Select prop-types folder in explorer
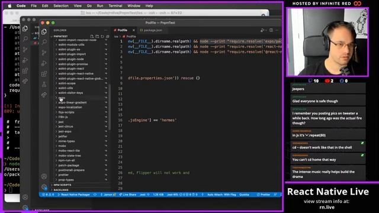 point(80,180)
